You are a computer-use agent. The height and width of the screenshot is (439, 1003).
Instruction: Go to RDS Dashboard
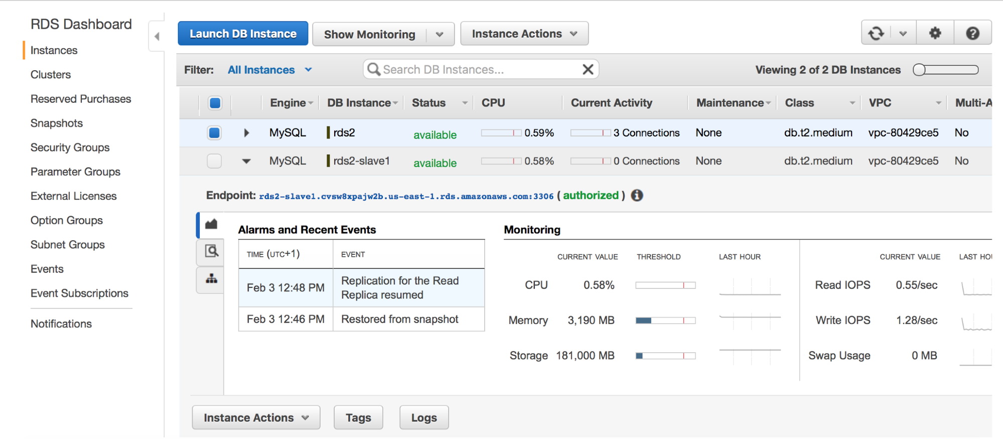click(81, 24)
